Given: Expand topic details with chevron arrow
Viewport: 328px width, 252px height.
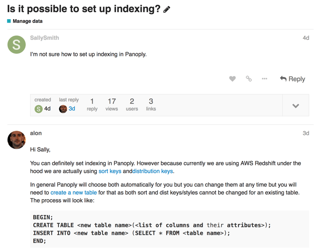Looking at the screenshot, I should click(x=296, y=106).
